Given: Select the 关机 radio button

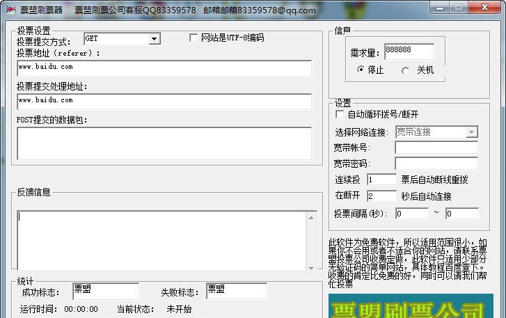Looking at the screenshot, I should 405,70.
